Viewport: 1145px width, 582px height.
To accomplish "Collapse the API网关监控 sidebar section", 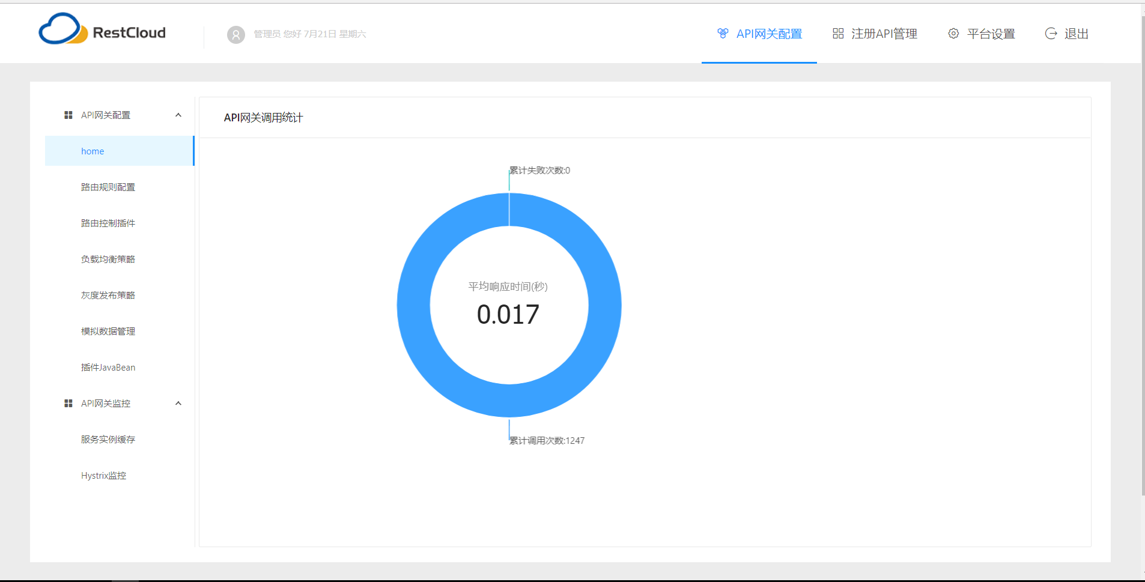I will 178,403.
